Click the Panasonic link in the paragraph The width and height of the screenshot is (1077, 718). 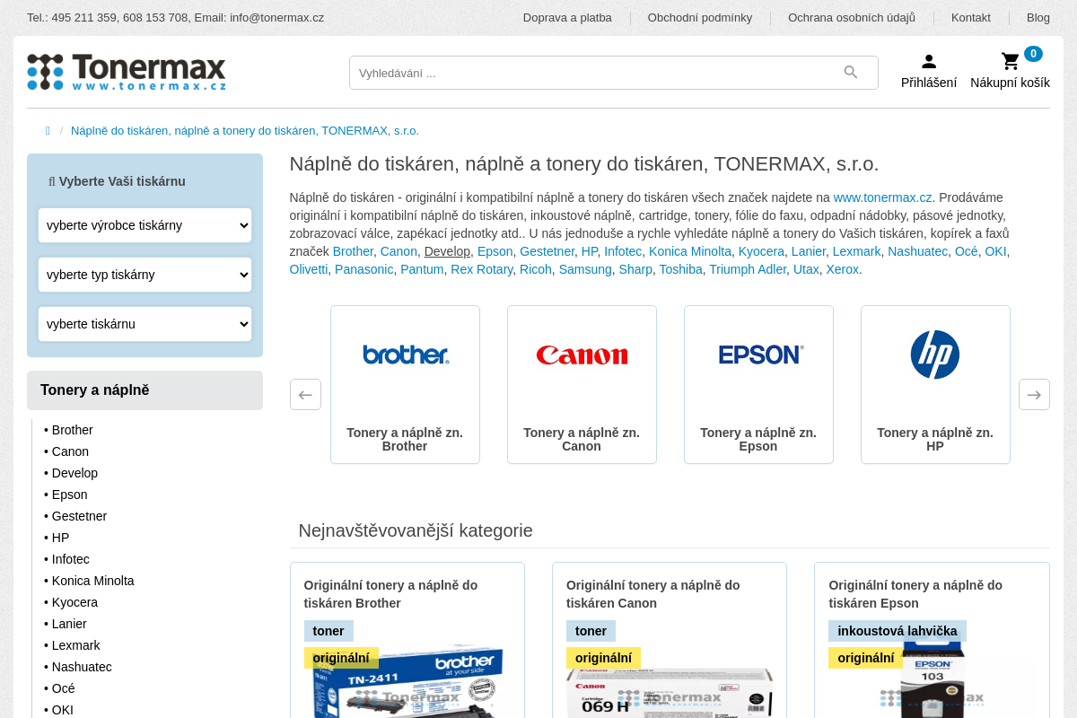pos(364,269)
